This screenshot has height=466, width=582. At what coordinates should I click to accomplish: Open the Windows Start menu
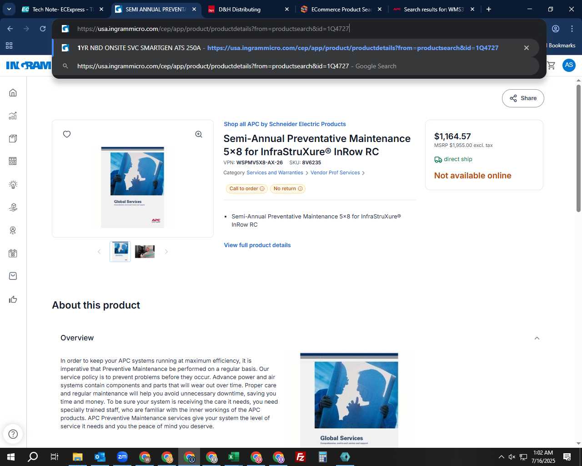[x=10, y=457]
